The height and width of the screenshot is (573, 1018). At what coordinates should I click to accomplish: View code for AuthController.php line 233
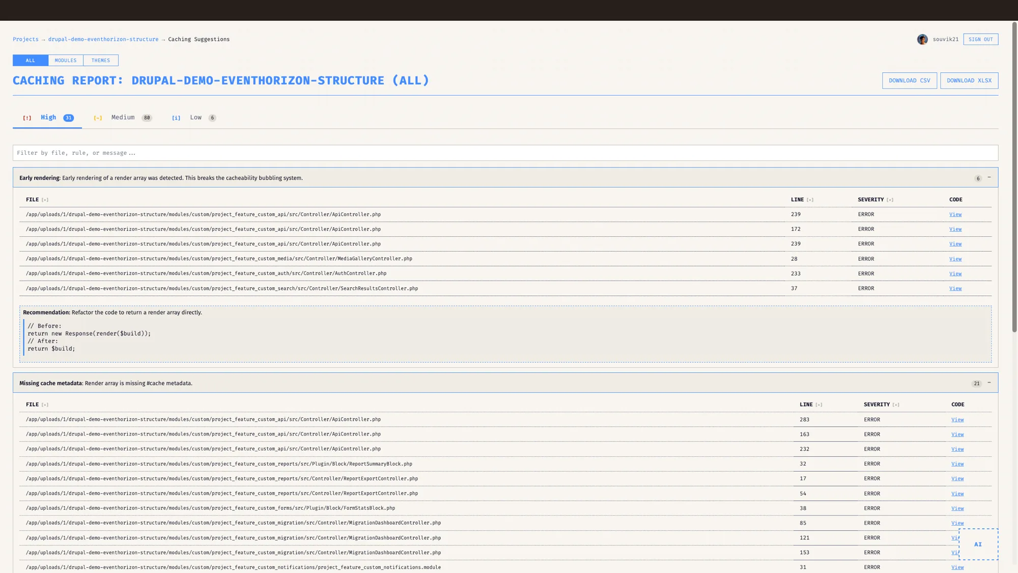pos(955,274)
